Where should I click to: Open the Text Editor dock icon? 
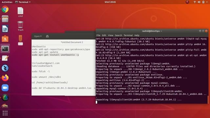5,58
